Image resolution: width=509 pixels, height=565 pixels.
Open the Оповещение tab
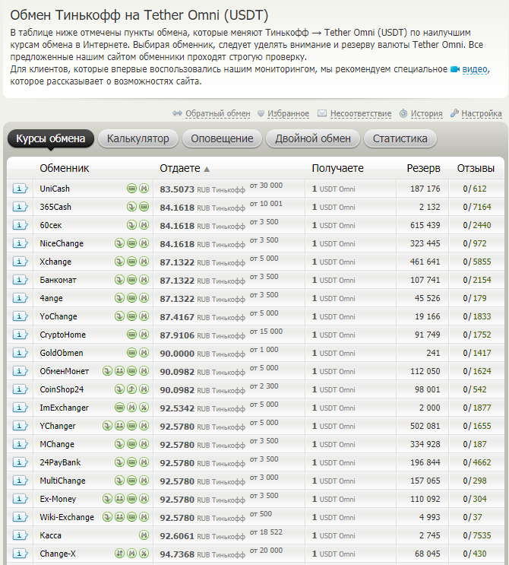point(222,138)
